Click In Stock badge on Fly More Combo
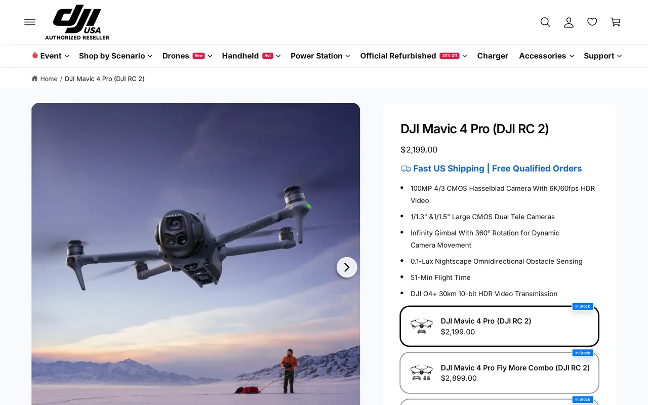 coord(582,353)
